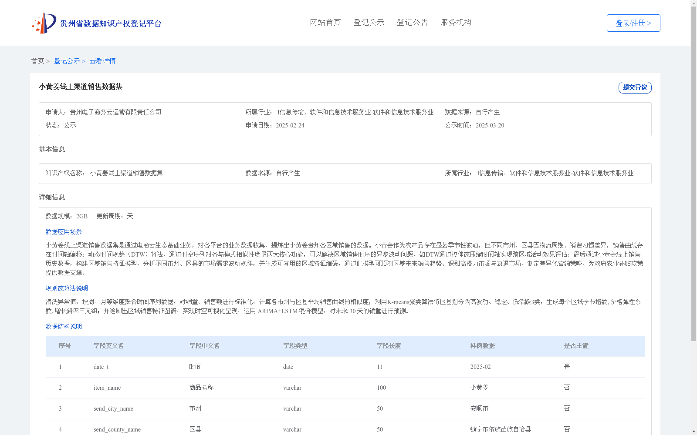Click the 字段中文名 column header

[x=205, y=346]
